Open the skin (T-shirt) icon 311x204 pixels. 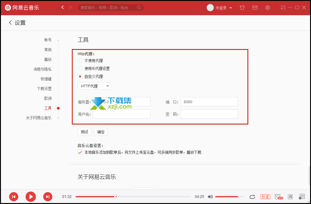click(x=242, y=8)
